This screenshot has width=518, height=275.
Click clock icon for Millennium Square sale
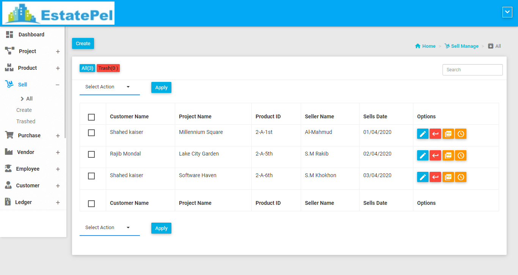tap(461, 134)
